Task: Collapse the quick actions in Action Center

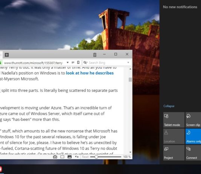Action: pyautogui.click(x=169, y=106)
